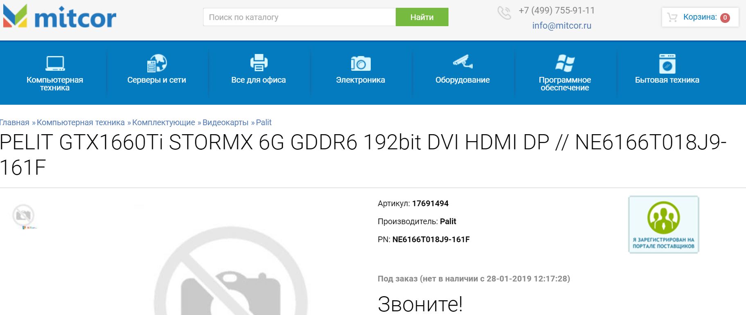
Task: Go to Главная breadcrumb
Action: click(x=14, y=122)
